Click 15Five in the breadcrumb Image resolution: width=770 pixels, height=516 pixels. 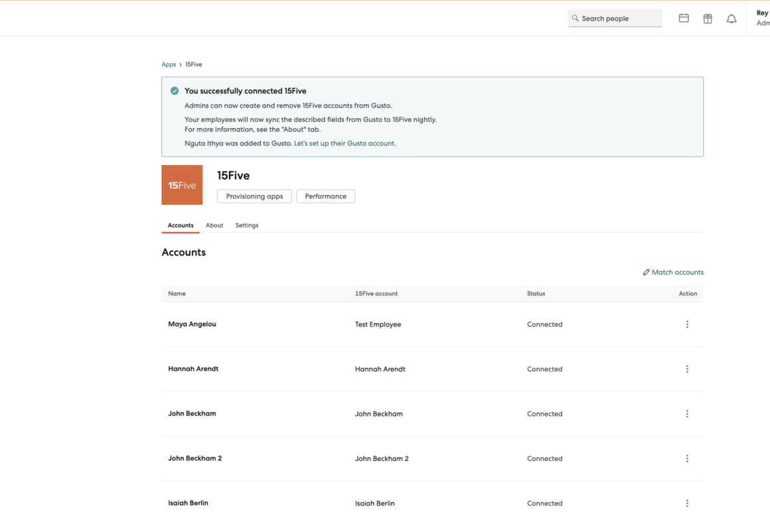point(193,64)
